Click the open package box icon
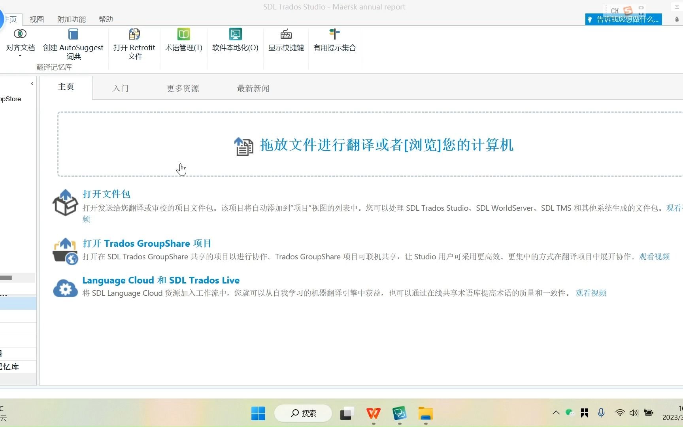Viewport: 683px width, 427px height. click(65, 202)
